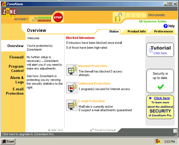This screenshot has width=179, height=145.
Task: Click the Outbound Protection heading
Action: pyautogui.click(x=94, y=84)
